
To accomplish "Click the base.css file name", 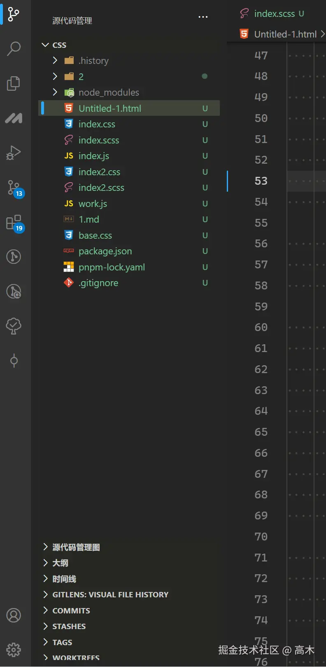I will (95, 235).
